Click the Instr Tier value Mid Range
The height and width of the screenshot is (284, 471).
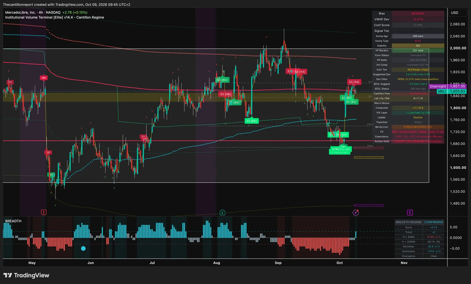(x=418, y=70)
